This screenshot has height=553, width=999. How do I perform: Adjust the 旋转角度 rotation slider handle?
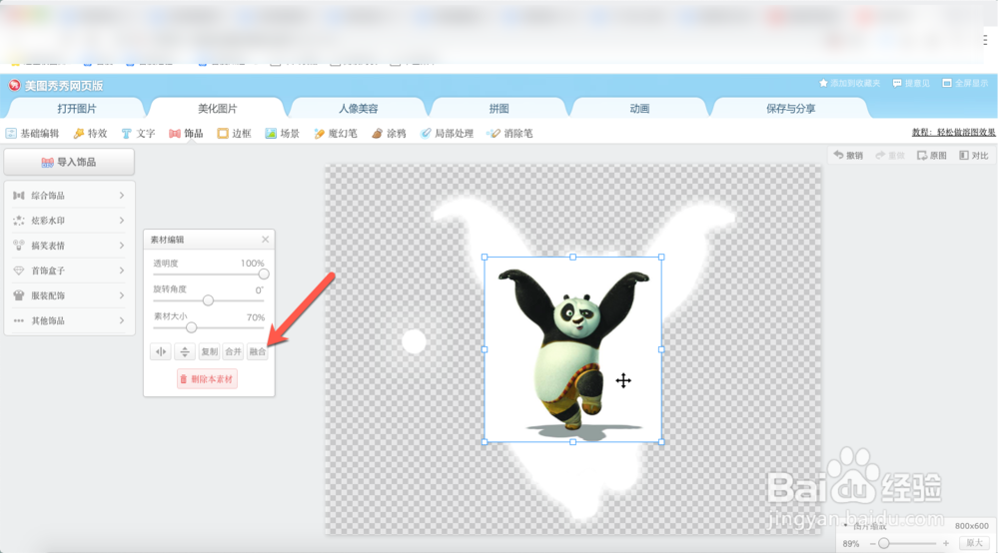[x=208, y=300]
